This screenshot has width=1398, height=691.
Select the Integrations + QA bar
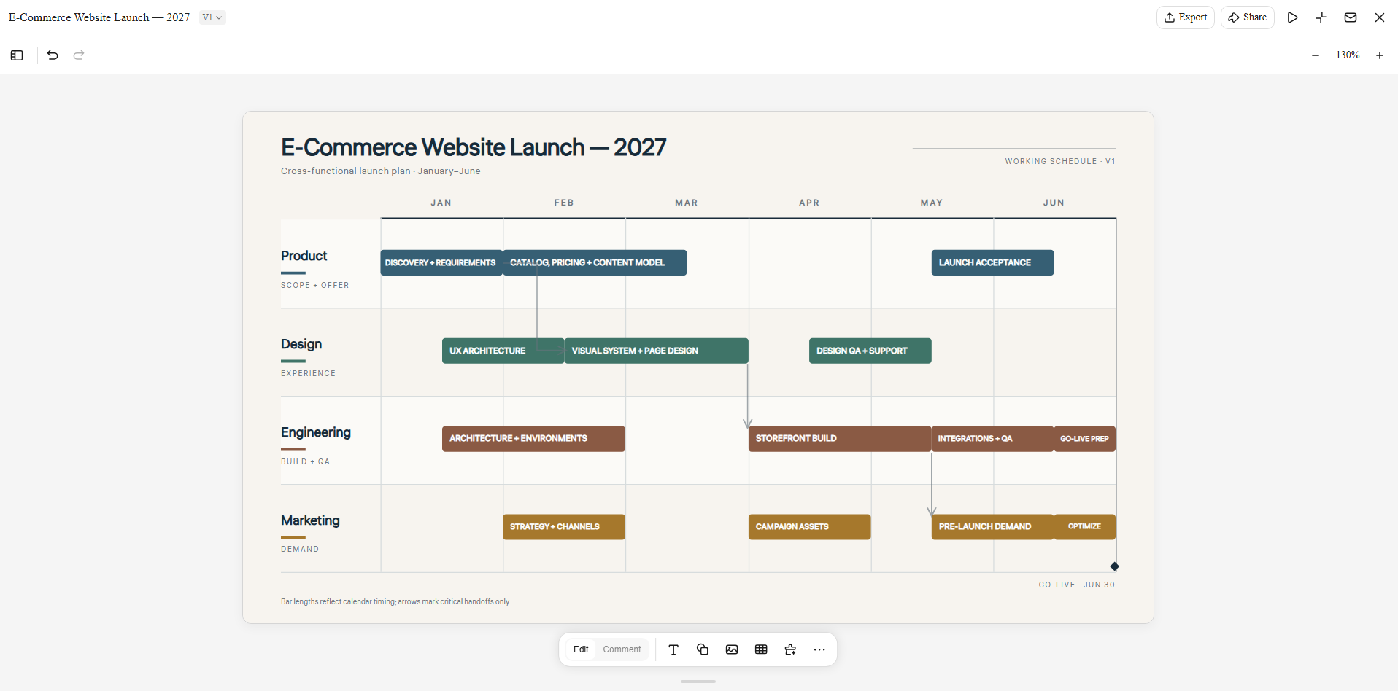coord(992,439)
